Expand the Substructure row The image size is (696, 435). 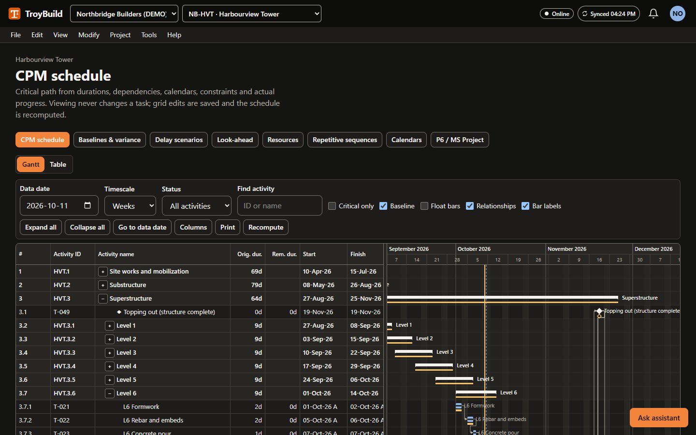coord(103,285)
